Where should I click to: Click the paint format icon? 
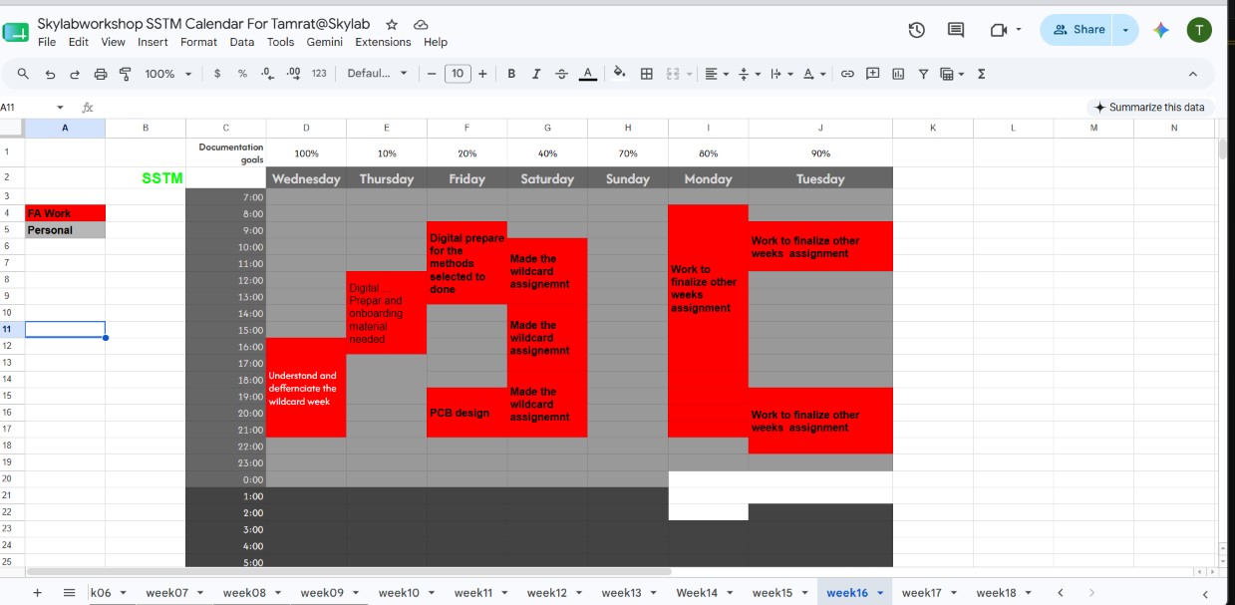pyautogui.click(x=126, y=74)
